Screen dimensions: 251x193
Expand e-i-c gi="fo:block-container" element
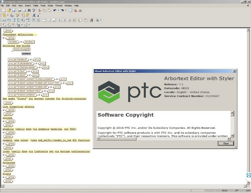coord(39,95)
